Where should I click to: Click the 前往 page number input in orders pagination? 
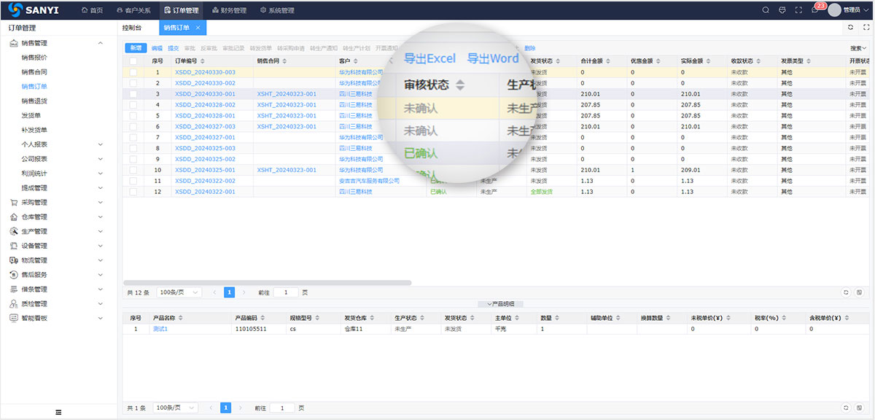(285, 292)
